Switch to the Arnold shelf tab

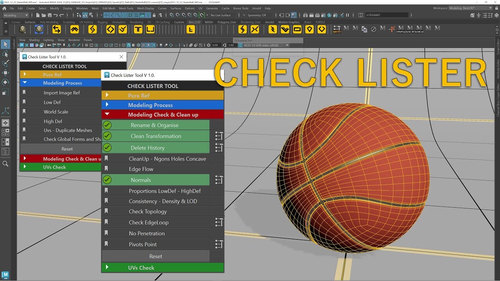(x=270, y=22)
